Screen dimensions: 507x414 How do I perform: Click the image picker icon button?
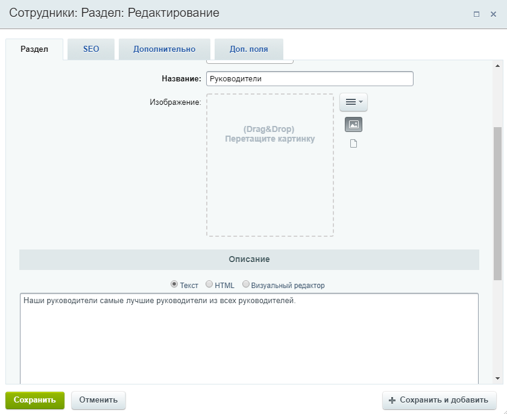coord(353,124)
